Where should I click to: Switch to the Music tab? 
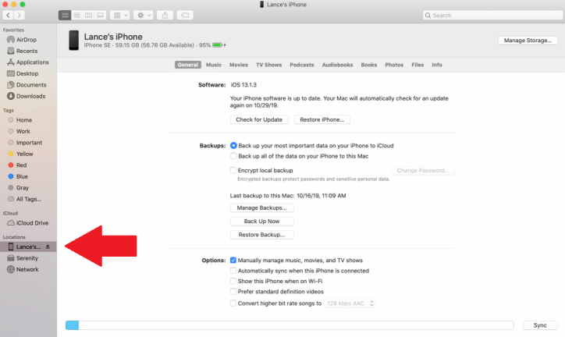pos(214,65)
